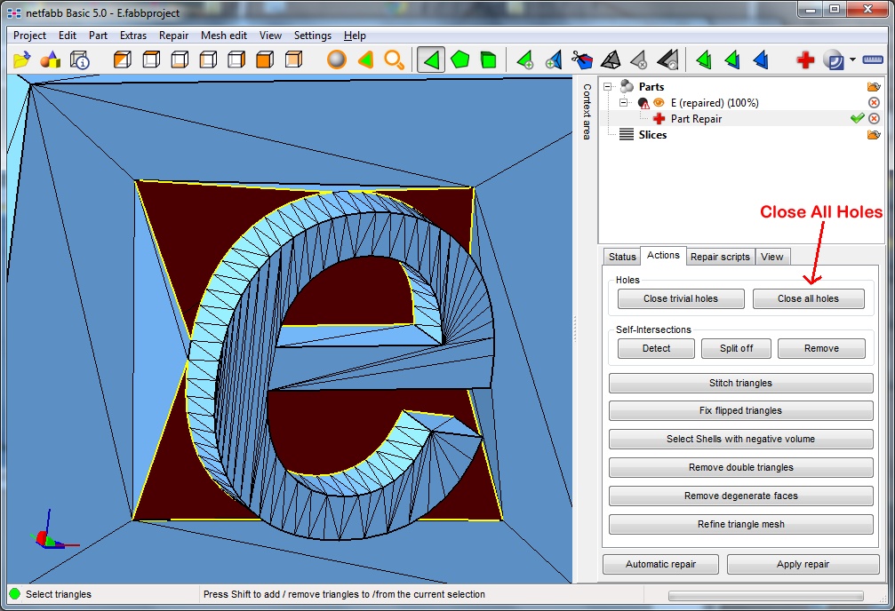This screenshot has height=611, width=895.
Task: Click the folder icon in the Slices row
Action: pos(874,135)
